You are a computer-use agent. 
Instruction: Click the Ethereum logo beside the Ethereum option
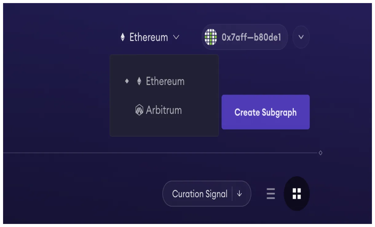pyautogui.click(x=139, y=81)
